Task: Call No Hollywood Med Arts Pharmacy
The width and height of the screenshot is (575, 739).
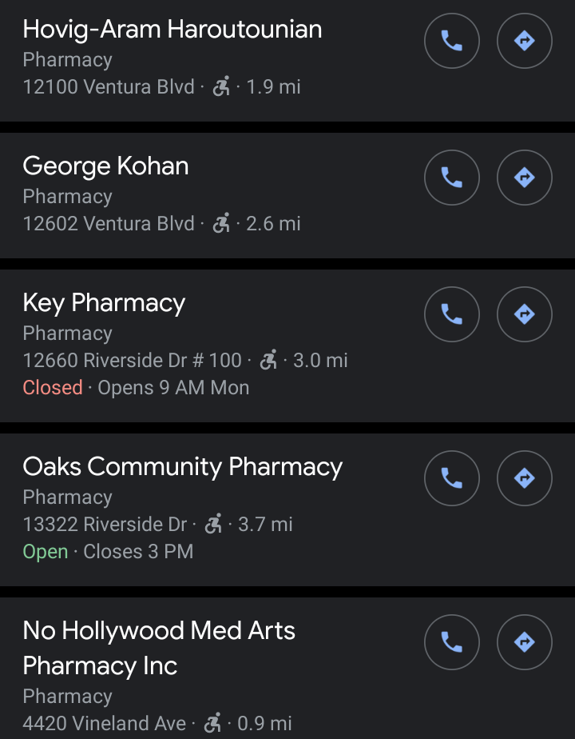Action: tap(452, 642)
